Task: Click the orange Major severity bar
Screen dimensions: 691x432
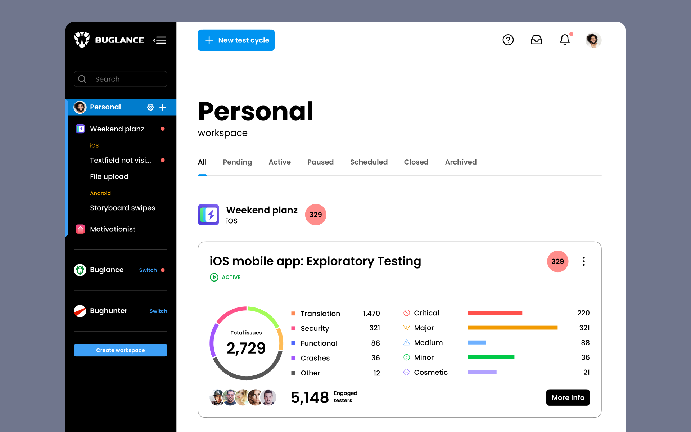Action: pos(512,328)
